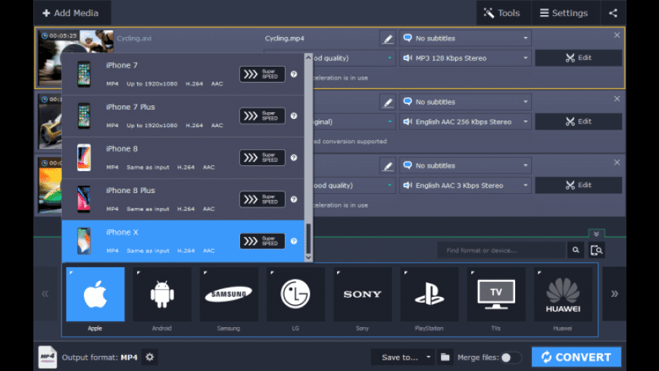Edit the Cycling.mp4 output filename pencil

tap(388, 38)
